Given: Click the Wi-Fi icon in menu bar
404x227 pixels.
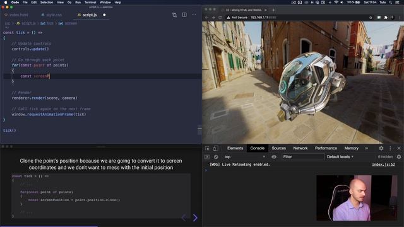Looking at the screenshot, I should [336, 3].
